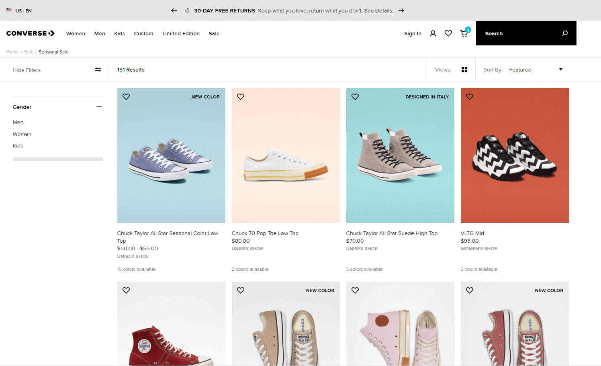Open Chuck Taylor Suede High Top image

tap(400, 155)
